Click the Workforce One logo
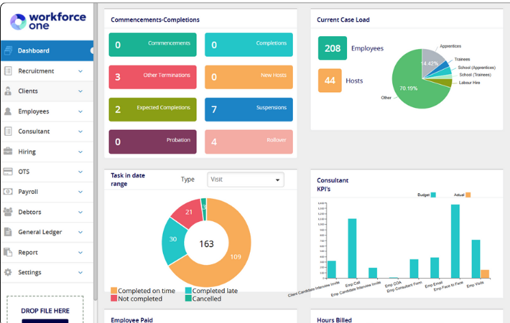This screenshot has height=323, width=510. click(x=47, y=20)
